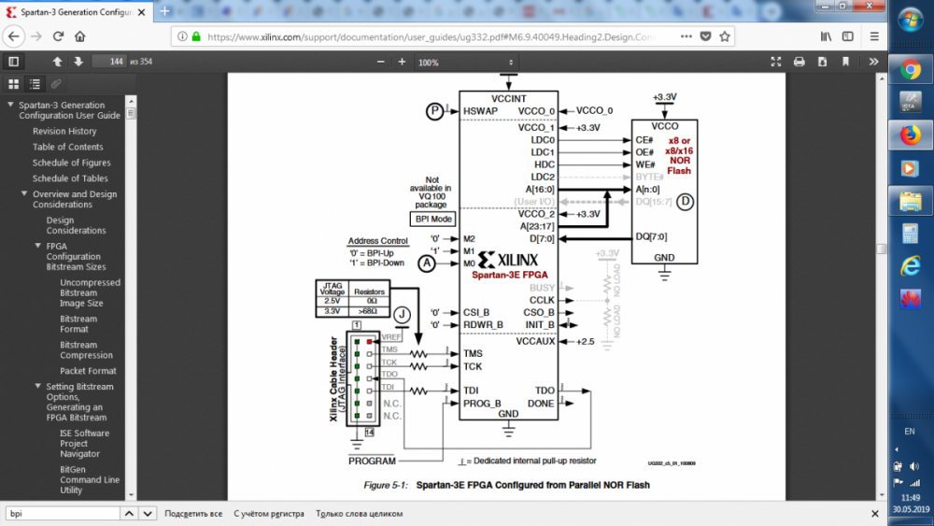Open Schedule of Figures outline entry
Image resolution: width=934 pixels, height=526 pixels.
coord(72,163)
